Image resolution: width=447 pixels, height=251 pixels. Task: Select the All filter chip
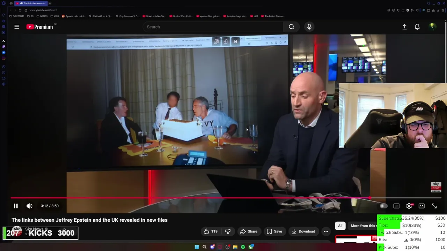point(340,226)
